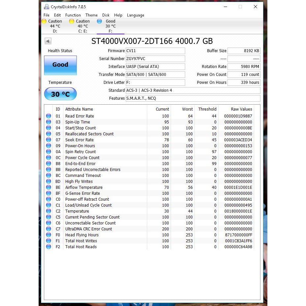Click the blue dot beside UltraDMA CRC Error Count
Viewport: 306px width, 306px height.
point(48,229)
